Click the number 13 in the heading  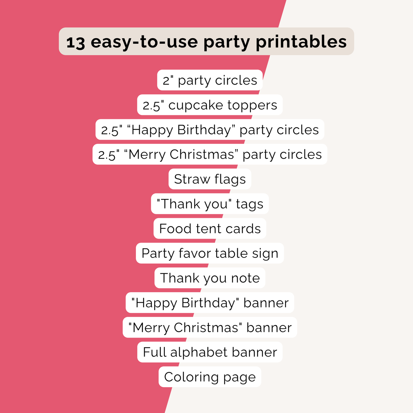tap(75, 42)
